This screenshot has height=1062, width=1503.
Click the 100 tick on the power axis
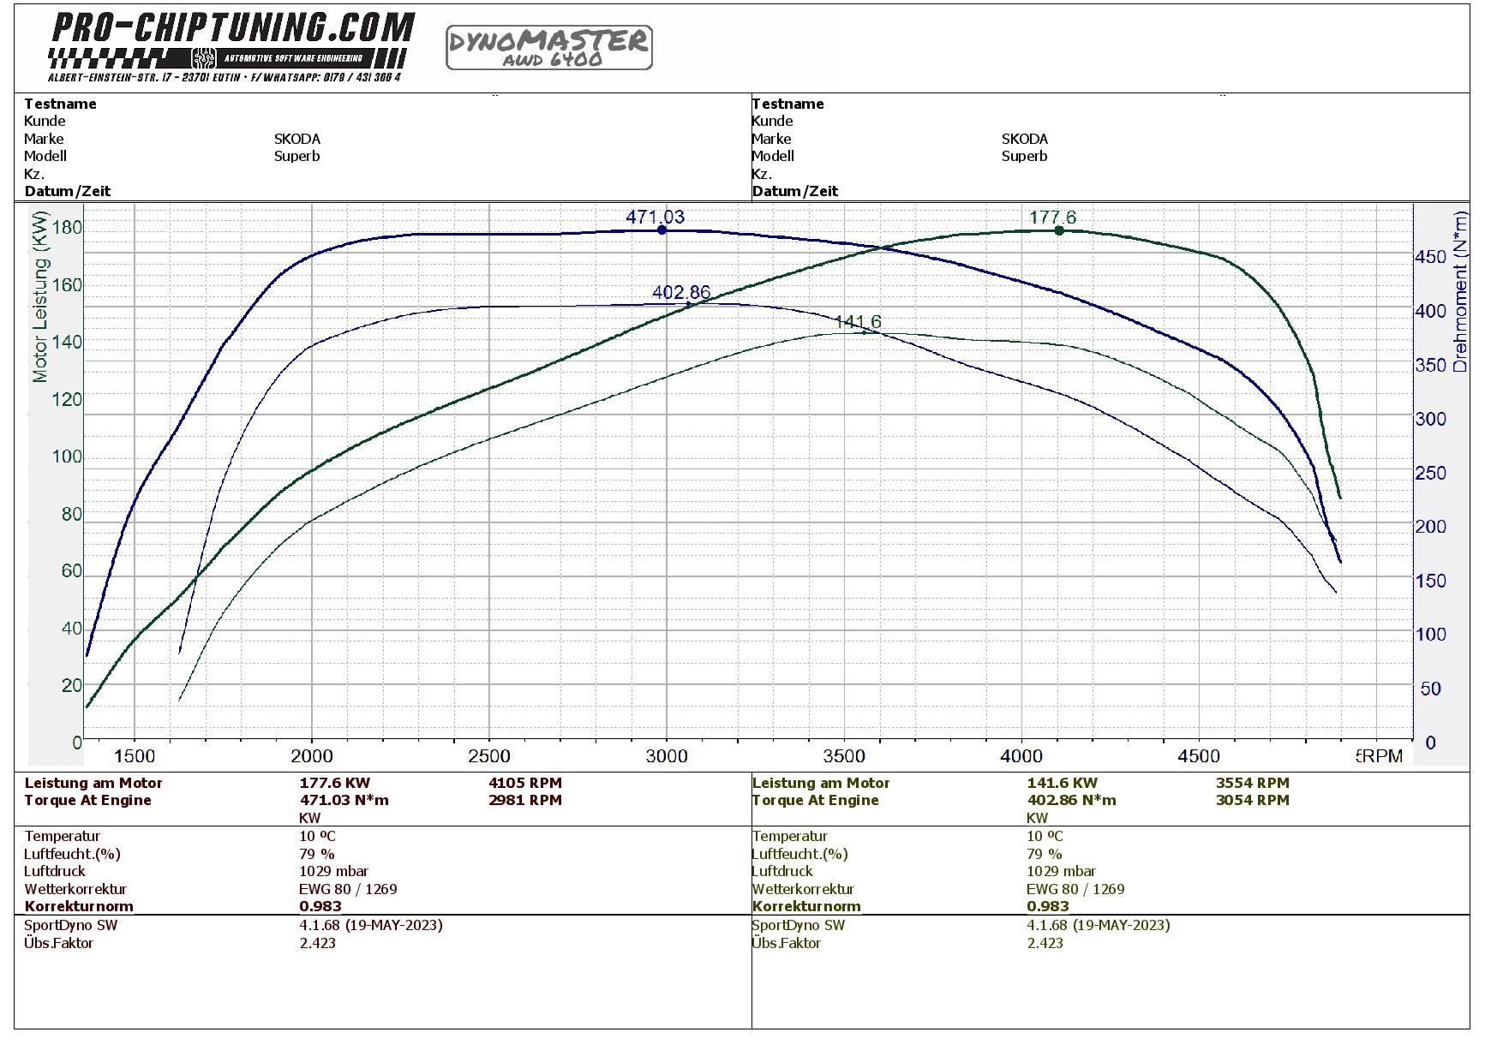tap(67, 456)
